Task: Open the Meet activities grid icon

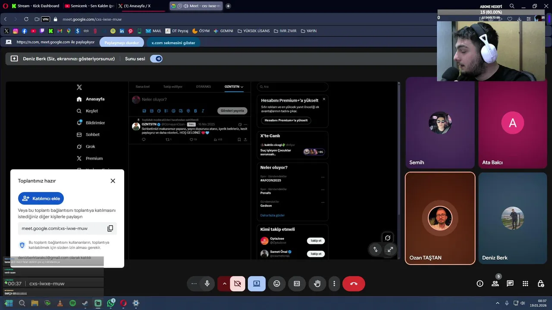Action: [525, 284]
